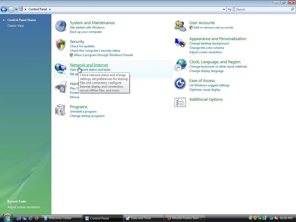Click Check this computer's security status
Screen dimensions: 296x222
coord(95,50)
